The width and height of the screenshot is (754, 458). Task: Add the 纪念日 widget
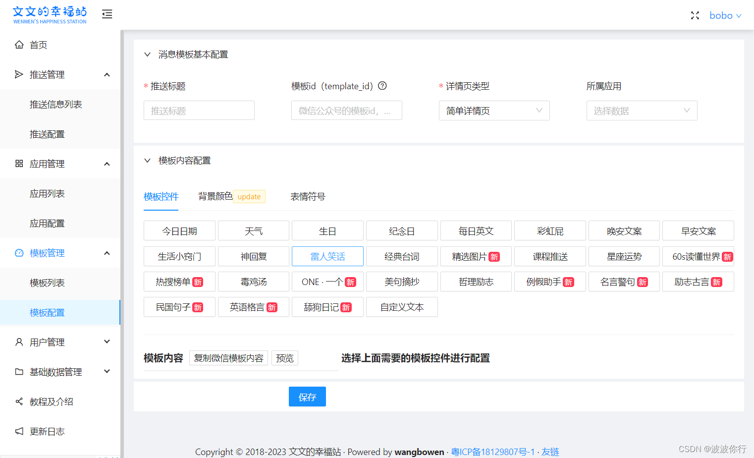coord(402,231)
